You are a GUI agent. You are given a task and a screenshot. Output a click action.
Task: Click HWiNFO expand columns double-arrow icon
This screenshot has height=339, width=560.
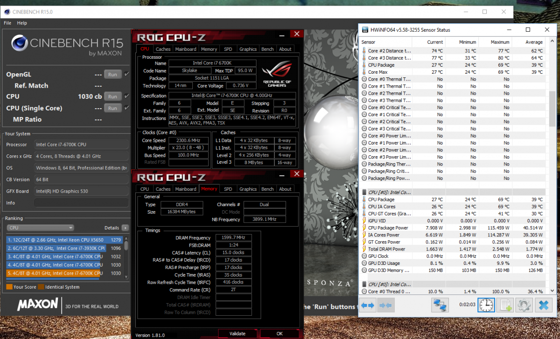368,305
